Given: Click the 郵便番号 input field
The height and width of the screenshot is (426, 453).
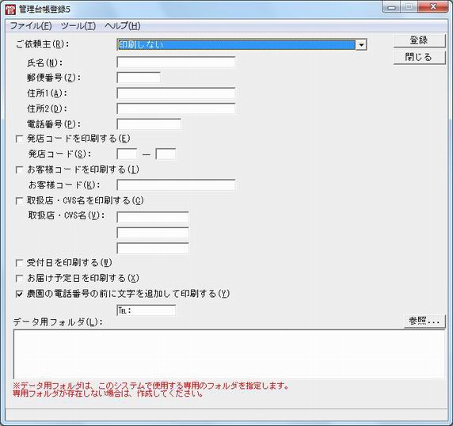Looking at the screenshot, I should point(139,78).
